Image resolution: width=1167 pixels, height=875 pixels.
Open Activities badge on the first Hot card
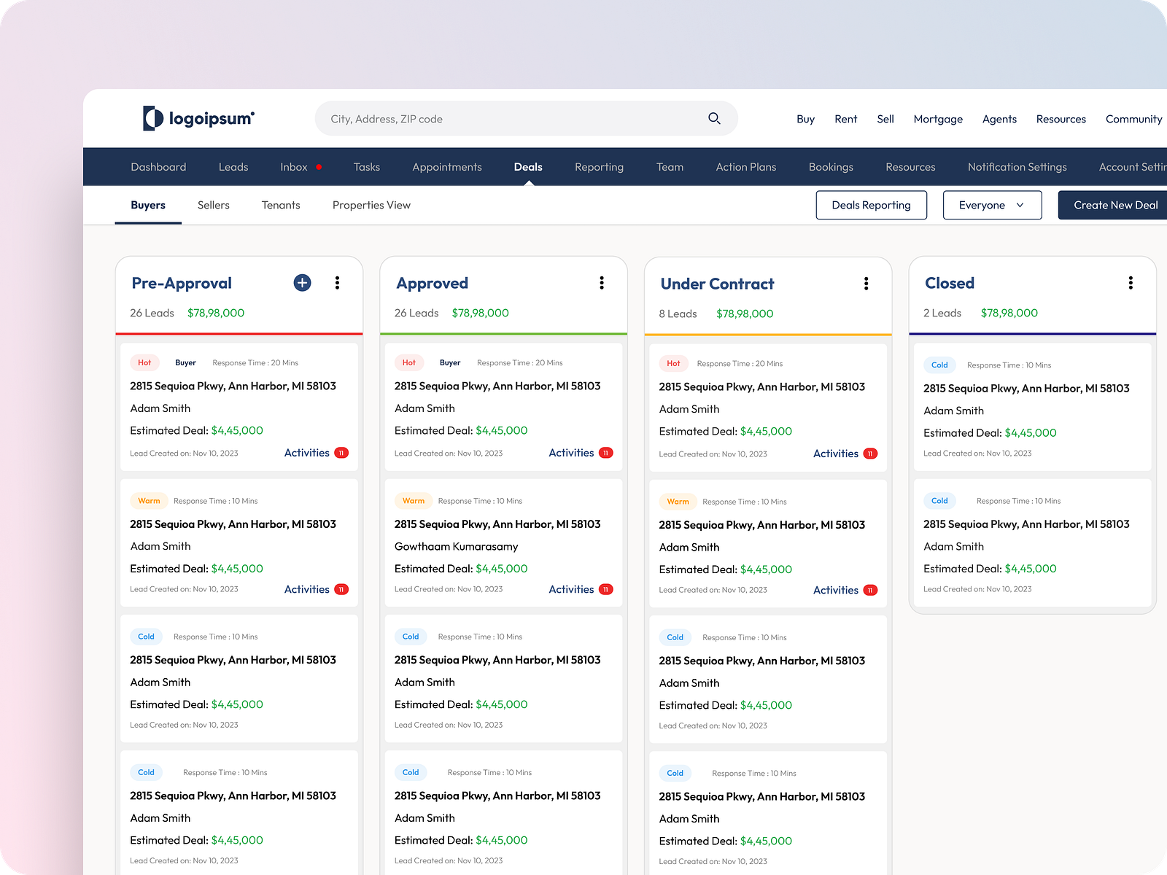point(340,452)
